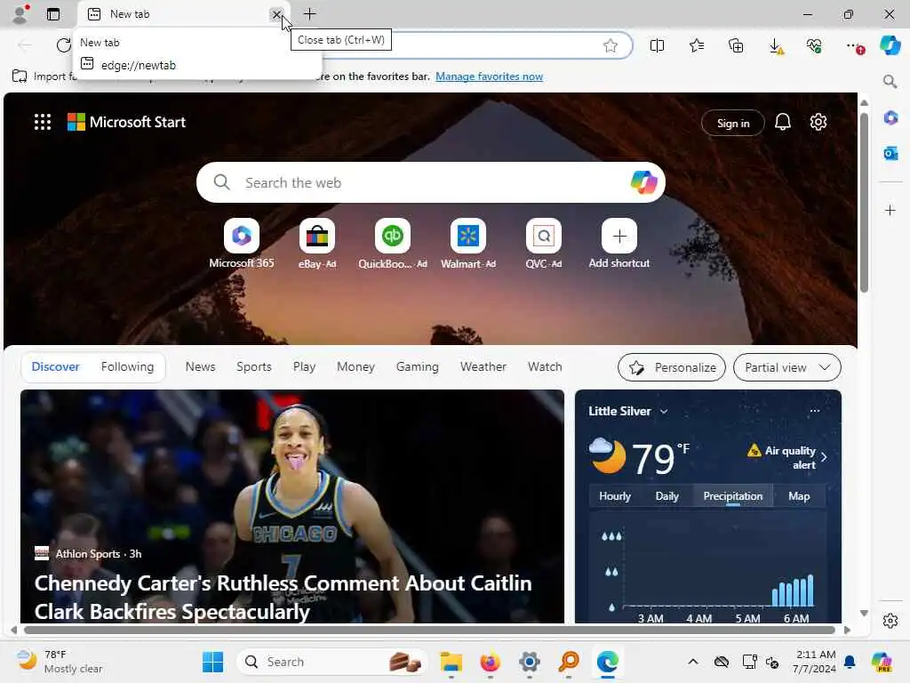Open page settings gear icon

pyautogui.click(x=818, y=122)
